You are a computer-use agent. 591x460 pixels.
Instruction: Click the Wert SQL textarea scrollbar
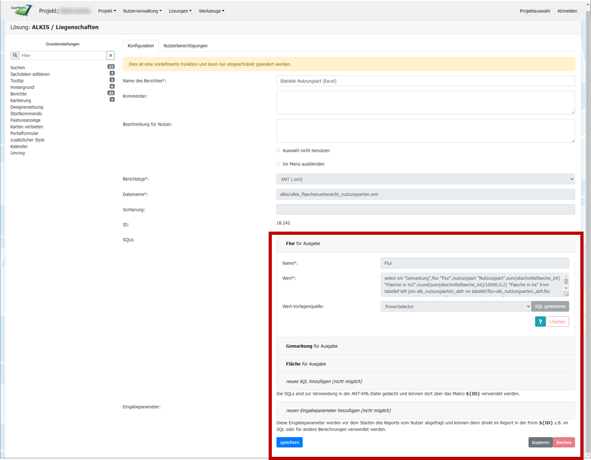coord(566,282)
